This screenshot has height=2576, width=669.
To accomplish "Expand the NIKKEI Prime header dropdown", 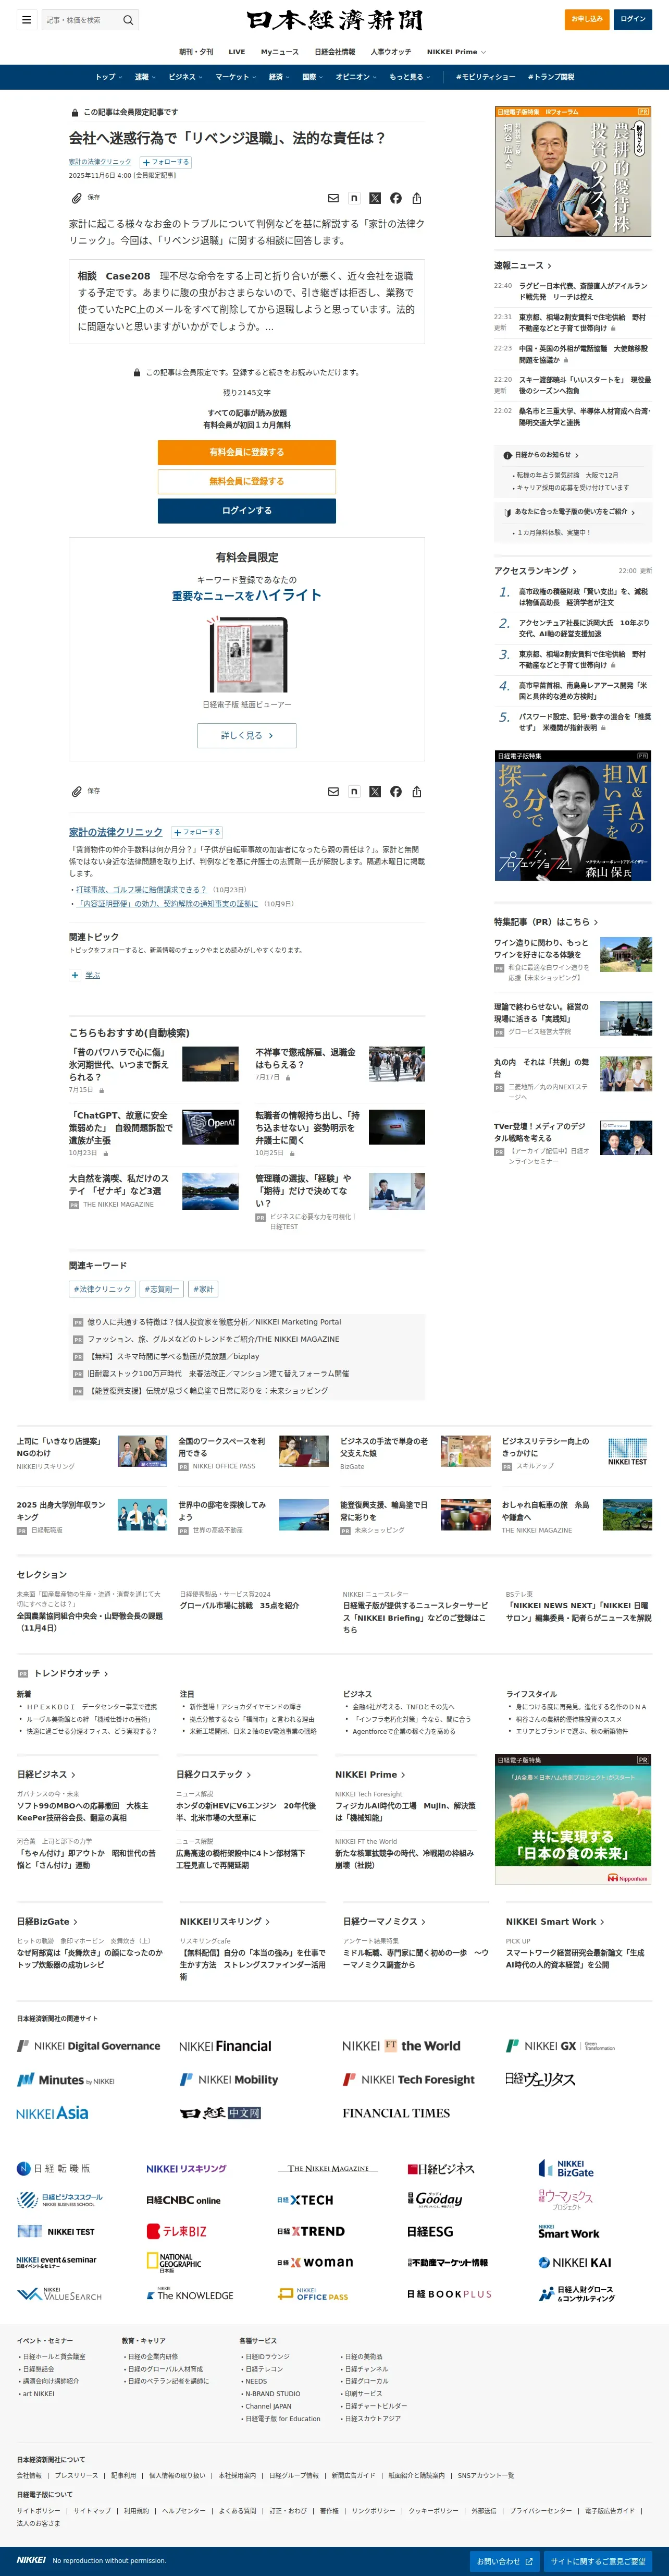I will (456, 52).
